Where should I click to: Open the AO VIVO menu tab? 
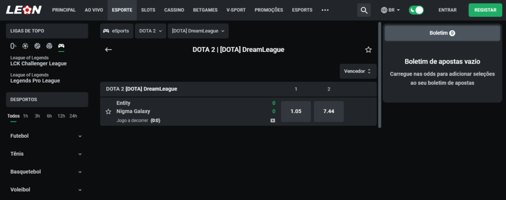(x=94, y=10)
